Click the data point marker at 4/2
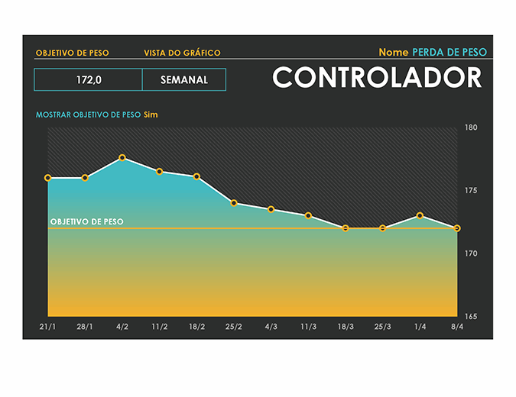The image size is (516, 397). (122, 158)
